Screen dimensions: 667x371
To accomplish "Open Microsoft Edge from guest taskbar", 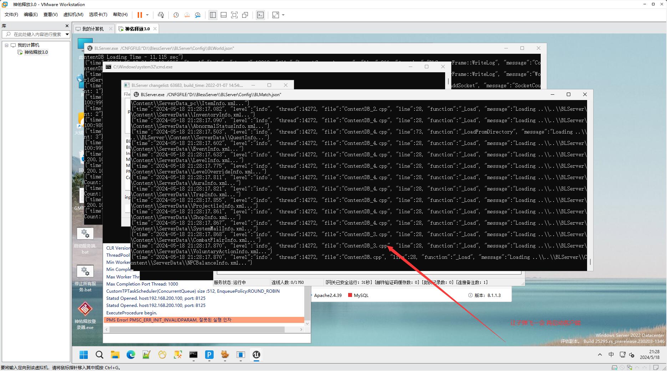I will click(x=131, y=355).
